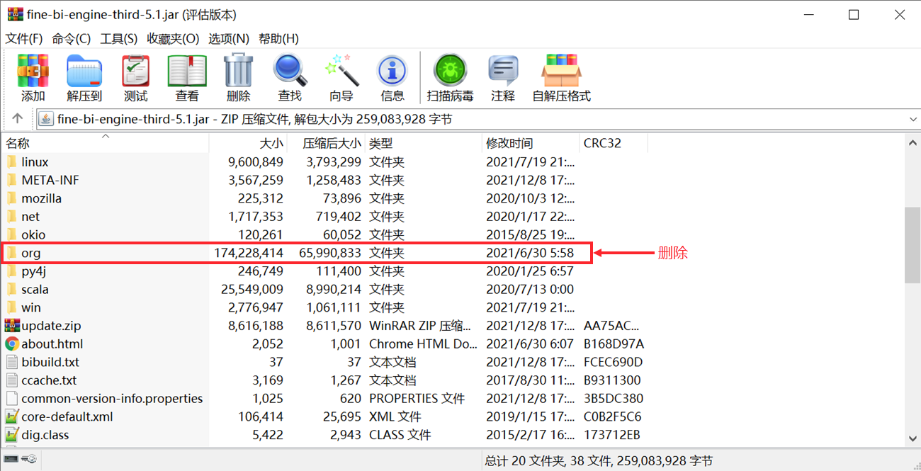Select the net folder name
The width and height of the screenshot is (921, 471).
[x=30, y=217]
